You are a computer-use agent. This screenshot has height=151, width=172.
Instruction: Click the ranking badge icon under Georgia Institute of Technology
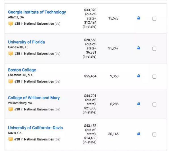[11, 24]
